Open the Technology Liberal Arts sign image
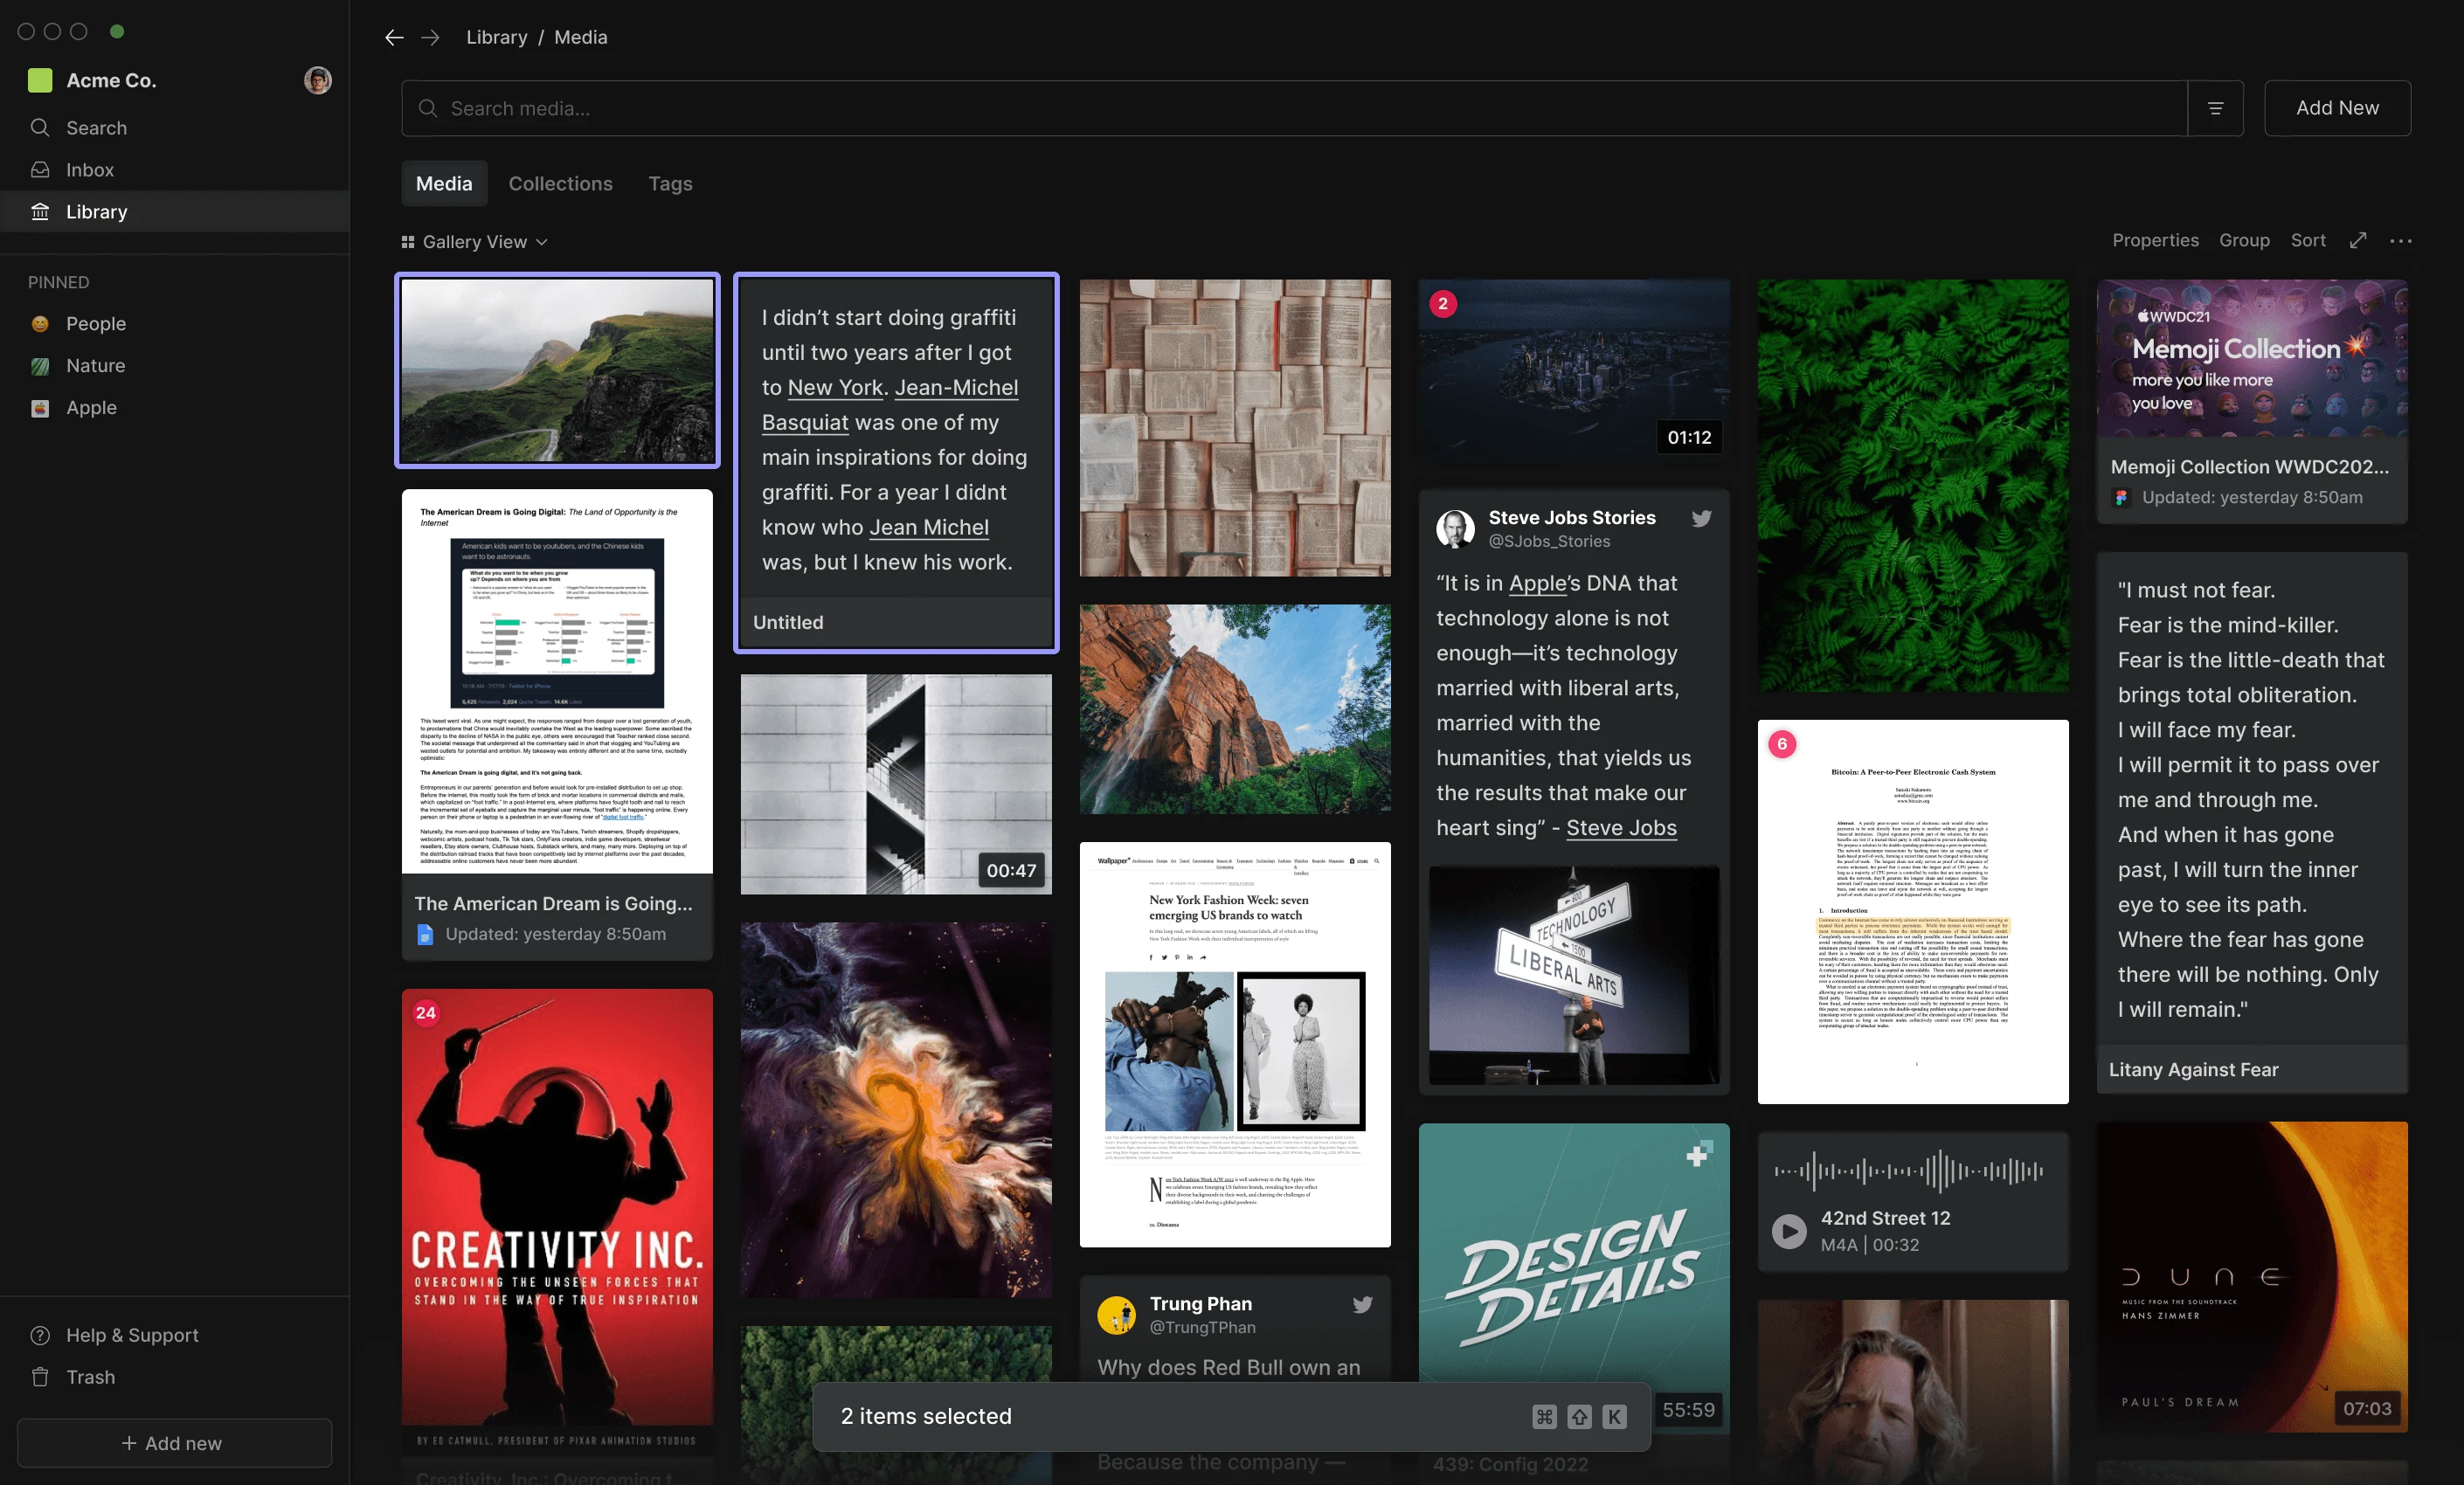The height and width of the screenshot is (1485, 2464). tap(1573, 975)
